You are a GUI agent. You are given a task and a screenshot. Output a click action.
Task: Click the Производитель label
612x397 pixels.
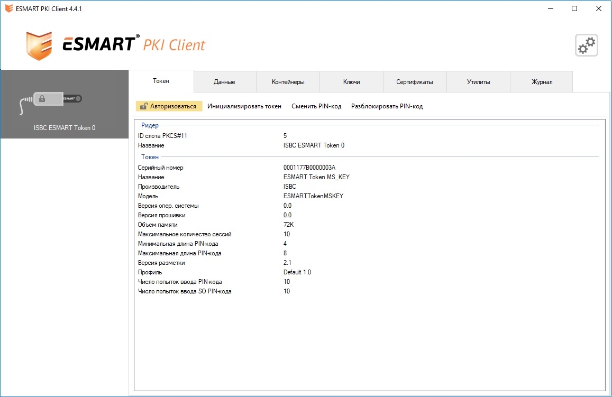coord(159,187)
